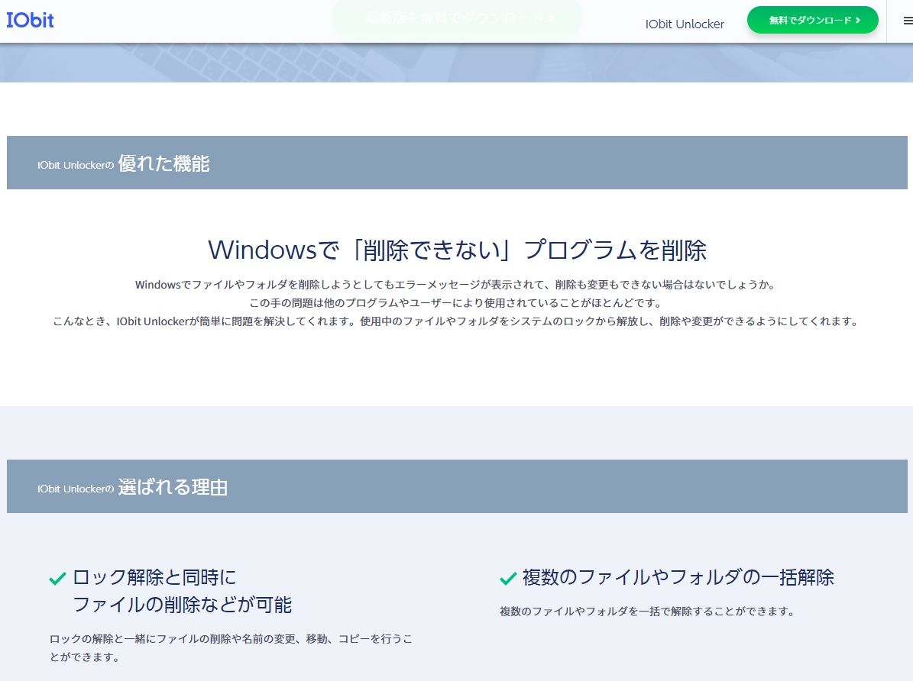Click heading Windowsで「削除できない」プログラムを削除

click(x=457, y=250)
